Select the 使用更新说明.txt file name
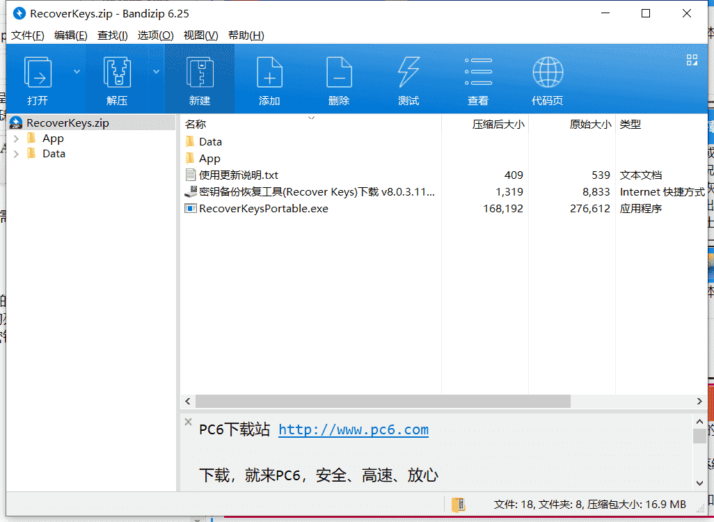This screenshot has width=714, height=522. click(239, 175)
